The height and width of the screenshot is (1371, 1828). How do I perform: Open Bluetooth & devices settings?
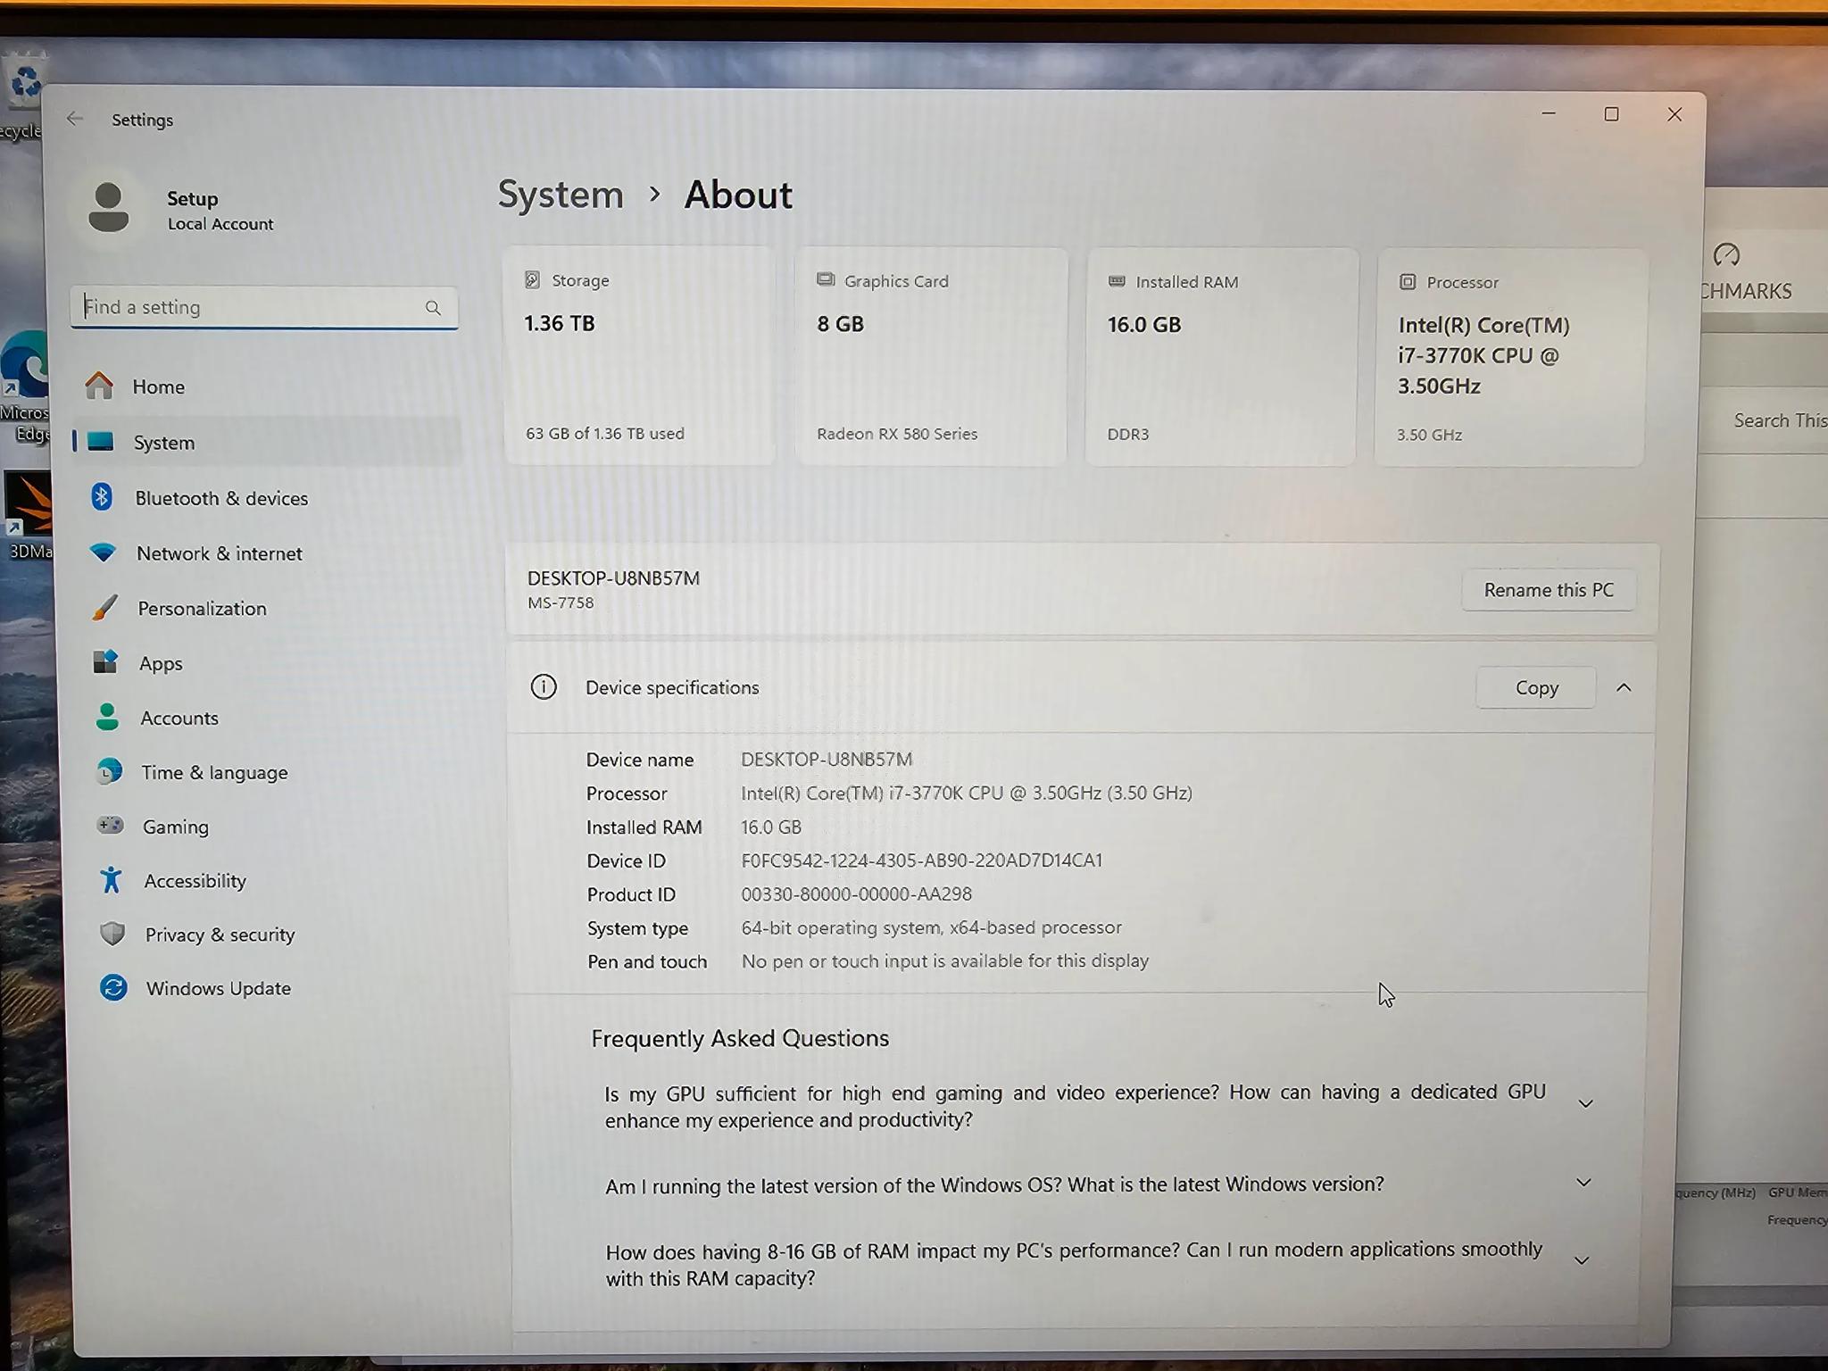268,498
